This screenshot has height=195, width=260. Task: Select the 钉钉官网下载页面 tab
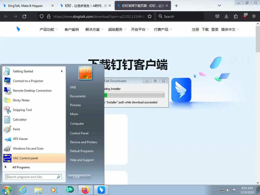[x=143, y=6]
